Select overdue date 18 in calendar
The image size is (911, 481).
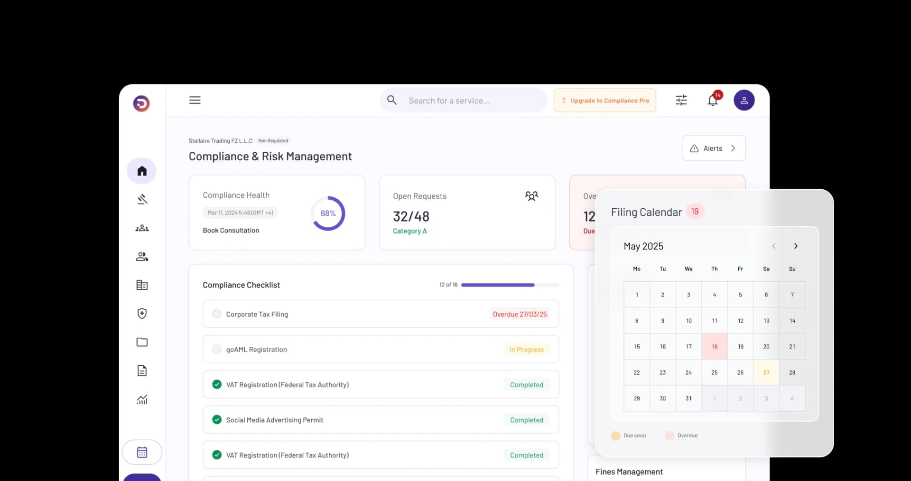click(x=715, y=347)
